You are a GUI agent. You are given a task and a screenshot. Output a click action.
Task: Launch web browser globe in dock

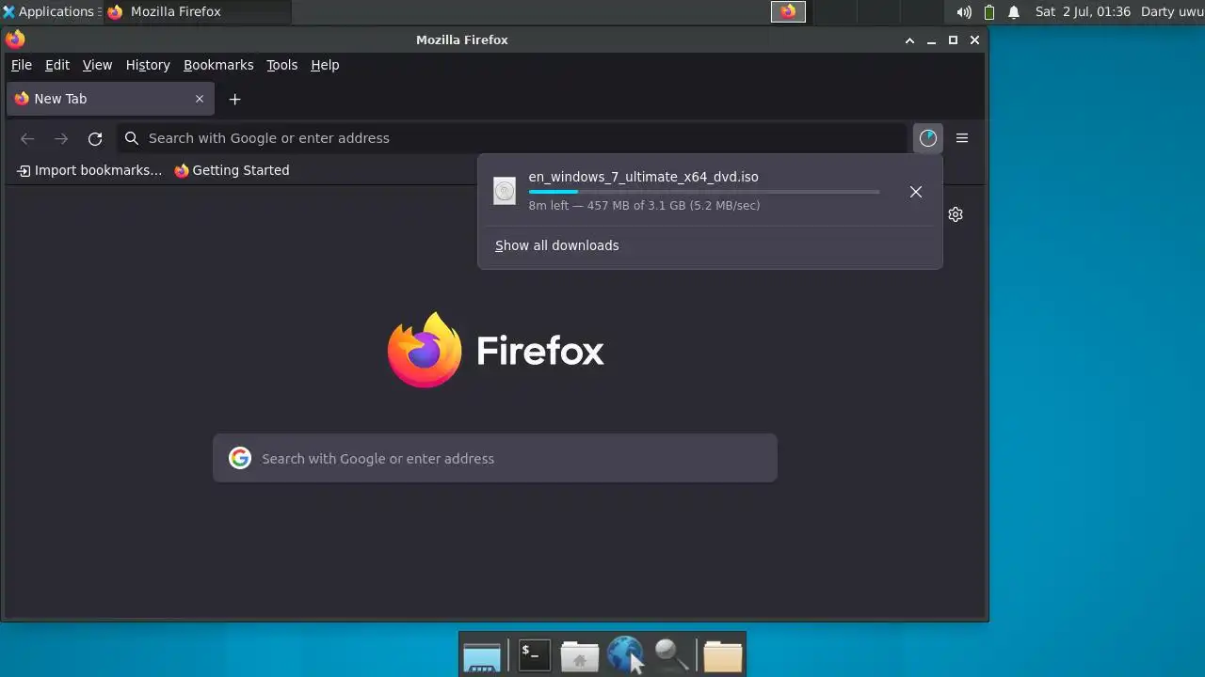(x=625, y=654)
